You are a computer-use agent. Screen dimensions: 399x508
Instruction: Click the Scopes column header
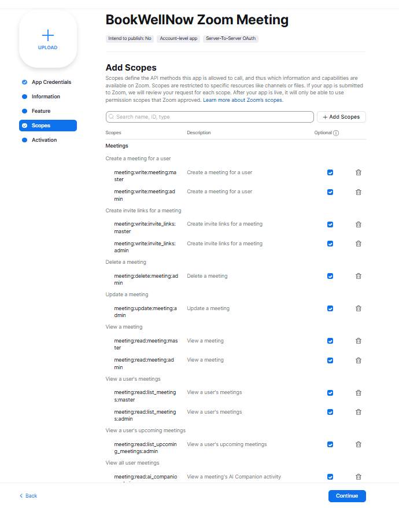[x=113, y=133]
